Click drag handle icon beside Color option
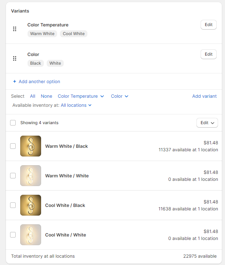The height and width of the screenshot is (265, 225). 15,58
